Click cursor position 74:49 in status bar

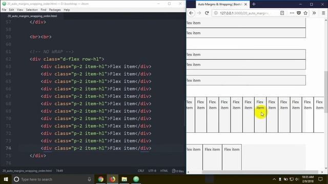coord(59,171)
